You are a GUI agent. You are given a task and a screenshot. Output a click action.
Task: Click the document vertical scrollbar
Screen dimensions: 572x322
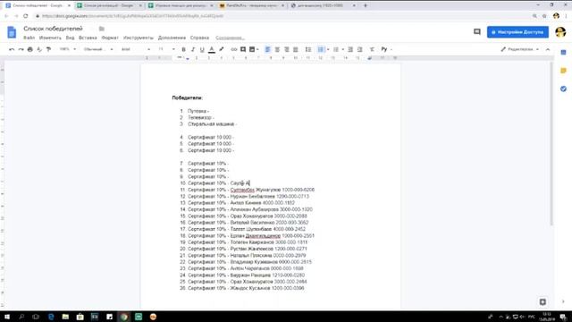pos(551,144)
